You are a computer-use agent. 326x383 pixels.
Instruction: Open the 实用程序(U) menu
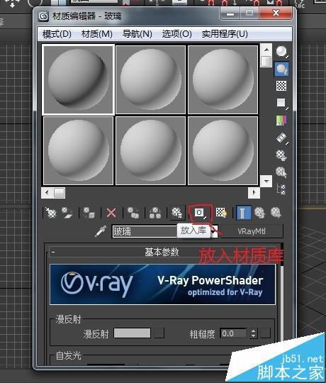click(225, 34)
